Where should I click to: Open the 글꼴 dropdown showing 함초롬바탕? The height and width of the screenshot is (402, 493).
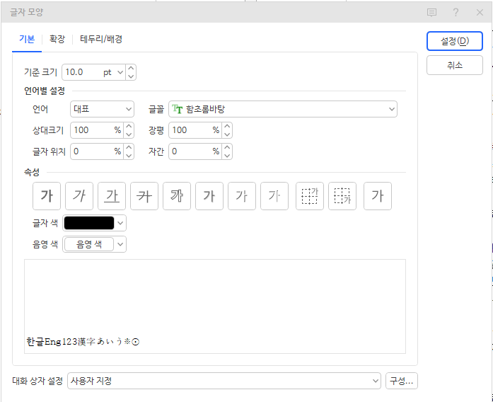[283, 109]
